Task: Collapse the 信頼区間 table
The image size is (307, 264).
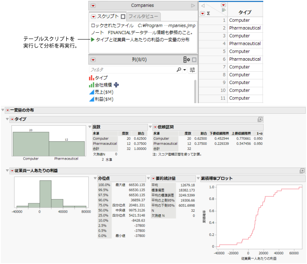Action: pyautogui.click(x=150, y=127)
